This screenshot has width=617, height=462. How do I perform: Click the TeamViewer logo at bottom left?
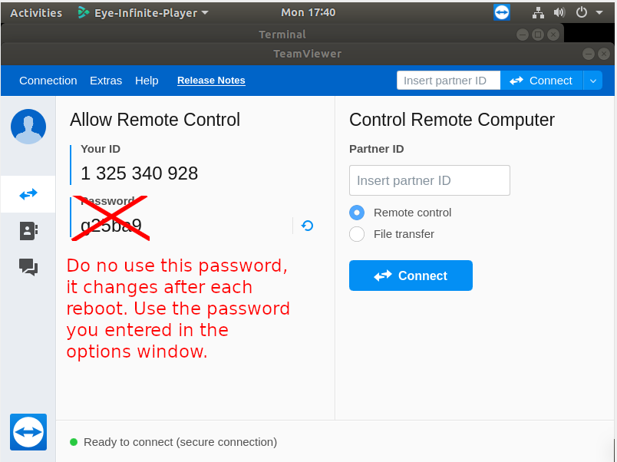[28, 432]
